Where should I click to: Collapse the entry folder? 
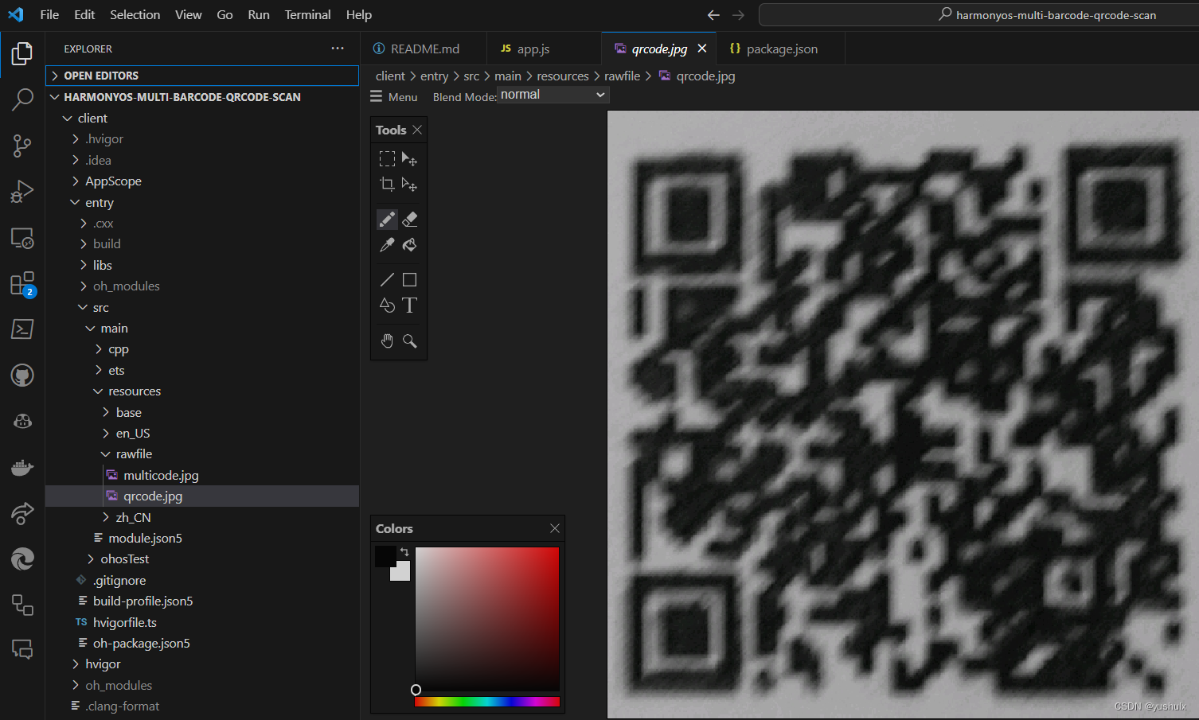[202, 202]
